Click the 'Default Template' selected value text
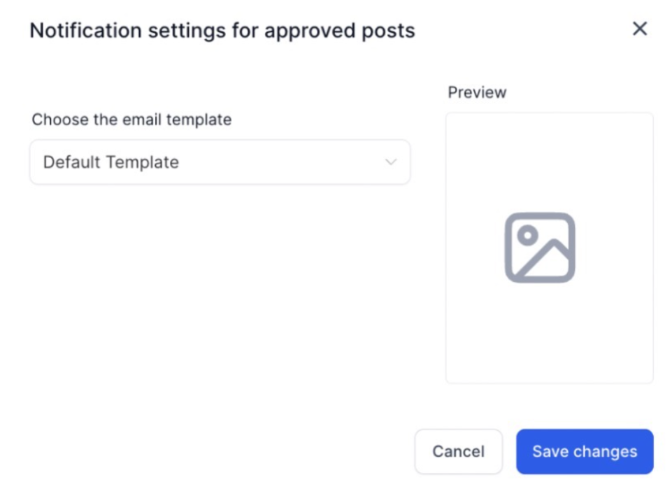Image resolution: width=672 pixels, height=498 pixels. [x=111, y=162]
